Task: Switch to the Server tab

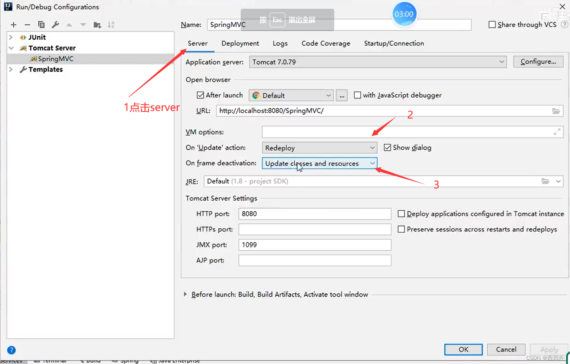Action: tap(198, 43)
